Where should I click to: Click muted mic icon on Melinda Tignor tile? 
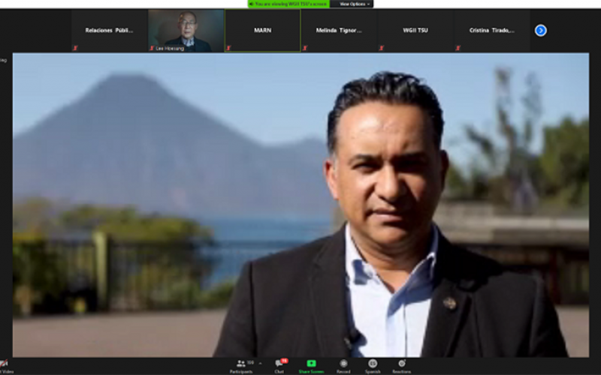[x=305, y=48]
